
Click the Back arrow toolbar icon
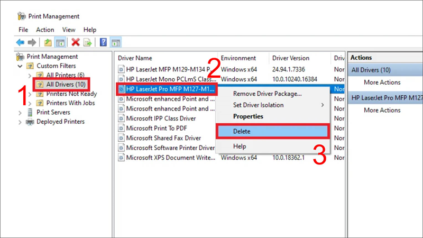pos(20,42)
